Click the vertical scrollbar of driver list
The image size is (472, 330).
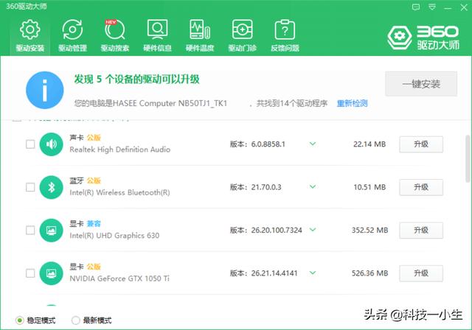coord(468,158)
